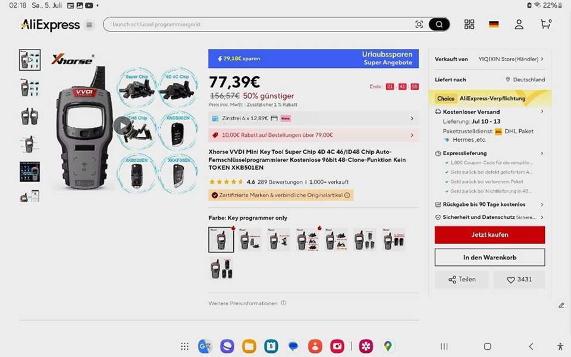Open the yellow My Files app in taskbar
Screen dimensions: 571x357
[x=249, y=346]
